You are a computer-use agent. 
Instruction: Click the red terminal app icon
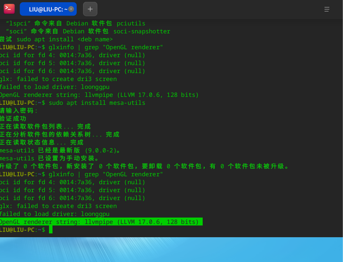click(9, 9)
